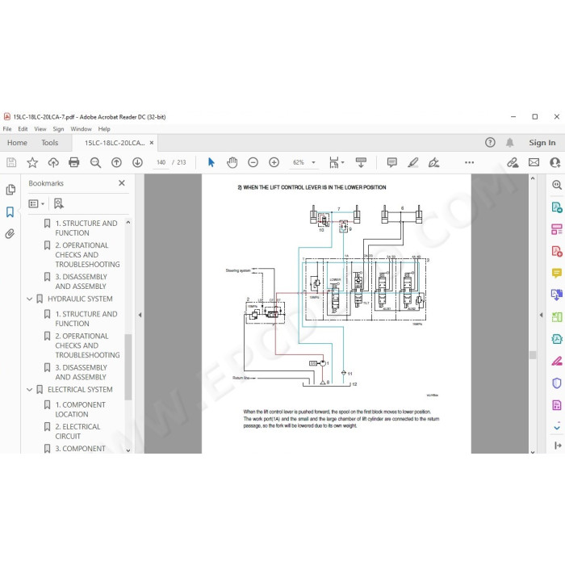The image size is (565, 565).
Task: Activate the arrow Selection tool
Action: (211, 162)
